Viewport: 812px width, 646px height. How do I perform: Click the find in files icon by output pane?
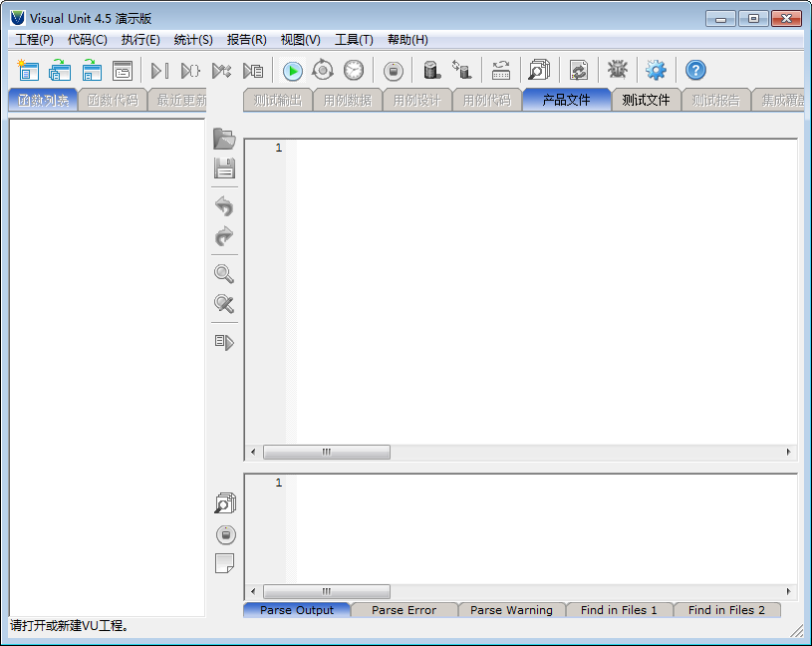pyautogui.click(x=225, y=503)
